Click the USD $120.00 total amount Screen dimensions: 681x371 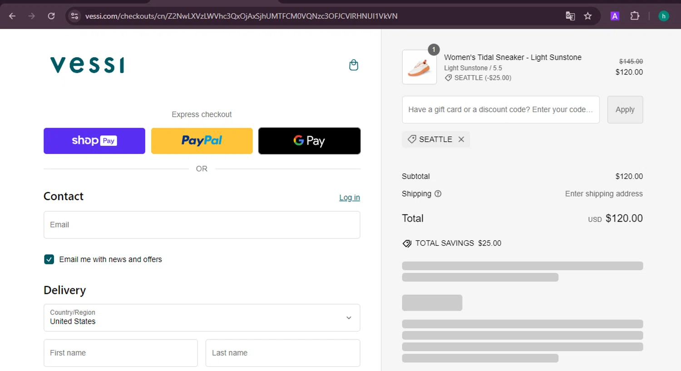[x=616, y=218]
